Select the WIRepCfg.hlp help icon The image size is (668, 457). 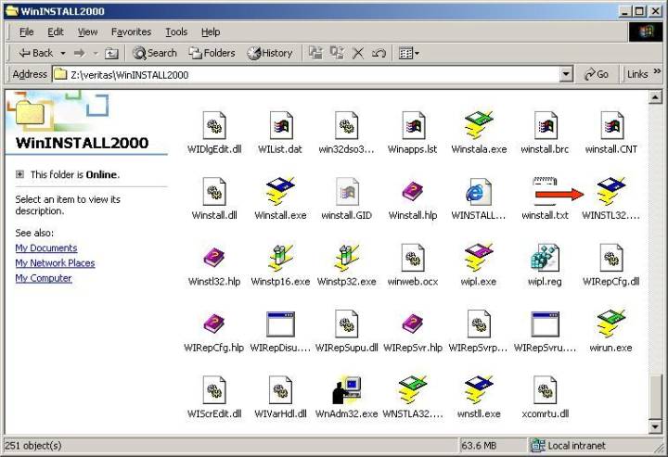pyautogui.click(x=214, y=324)
